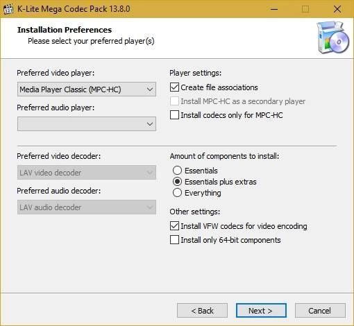Screen dimensions: 354x326
Task: Open the Preferred video player dropdown
Action: coord(87,89)
